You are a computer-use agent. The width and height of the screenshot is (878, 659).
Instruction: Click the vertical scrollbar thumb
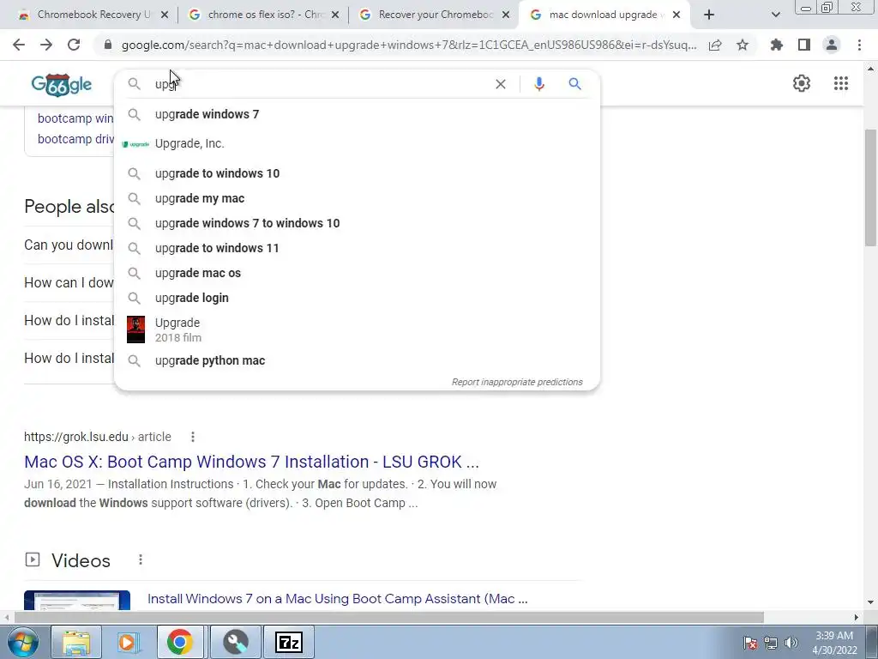pos(870,188)
